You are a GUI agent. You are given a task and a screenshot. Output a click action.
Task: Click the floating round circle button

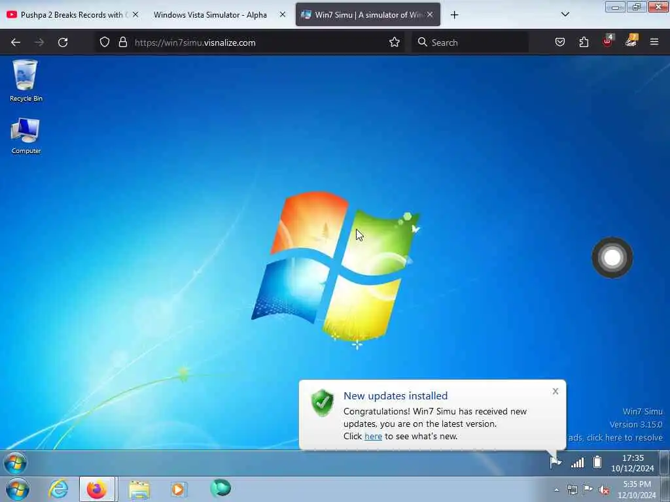(612, 258)
